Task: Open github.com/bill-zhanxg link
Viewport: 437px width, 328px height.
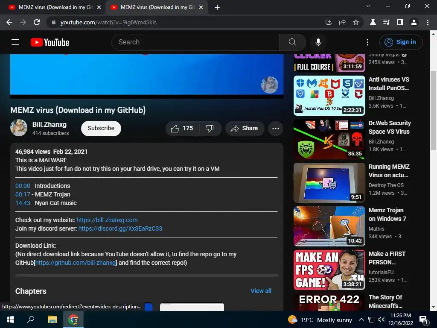Action: coord(76,263)
